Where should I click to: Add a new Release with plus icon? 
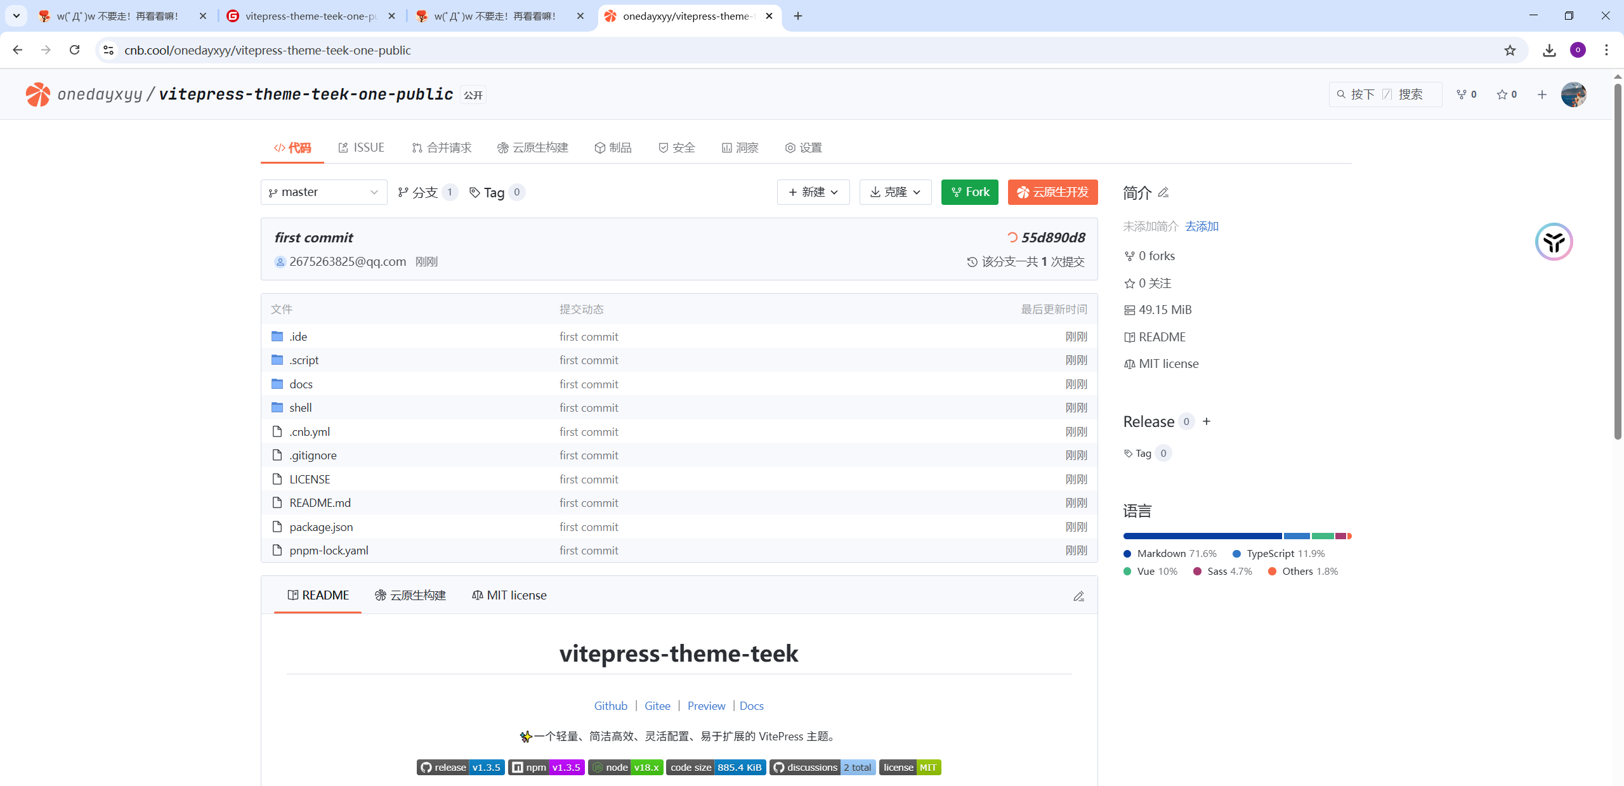pyautogui.click(x=1207, y=421)
